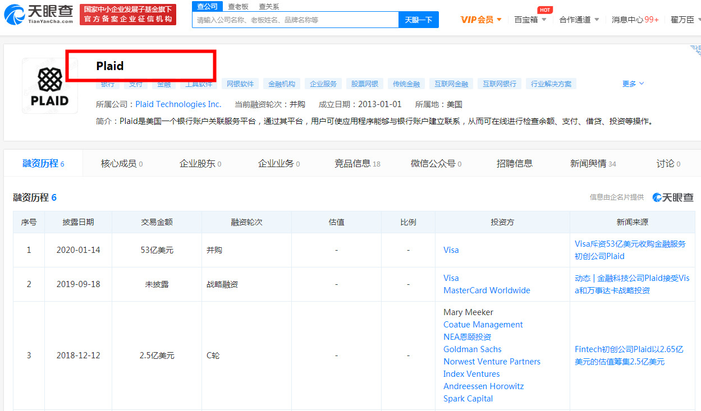Select the 查关系 search tab
701x411 pixels.
269,7
